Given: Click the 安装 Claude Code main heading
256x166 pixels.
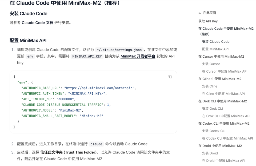Looking at the screenshot, I should [x=29, y=14].
